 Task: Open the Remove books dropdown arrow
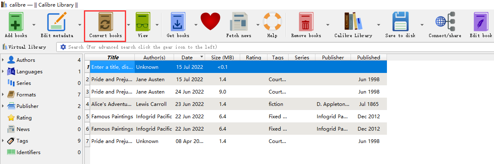[328, 24]
